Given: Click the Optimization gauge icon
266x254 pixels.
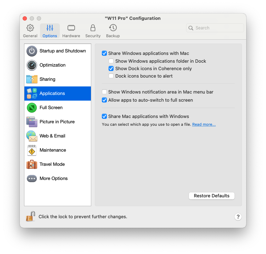Looking at the screenshot, I should click(32, 65).
